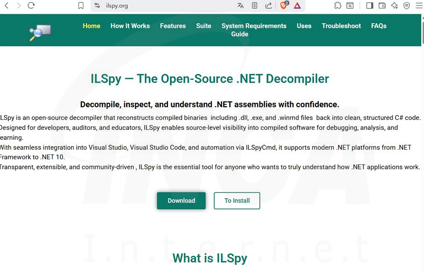
Task: Open the extensions puzzle icon
Action: pyautogui.click(x=338, y=6)
